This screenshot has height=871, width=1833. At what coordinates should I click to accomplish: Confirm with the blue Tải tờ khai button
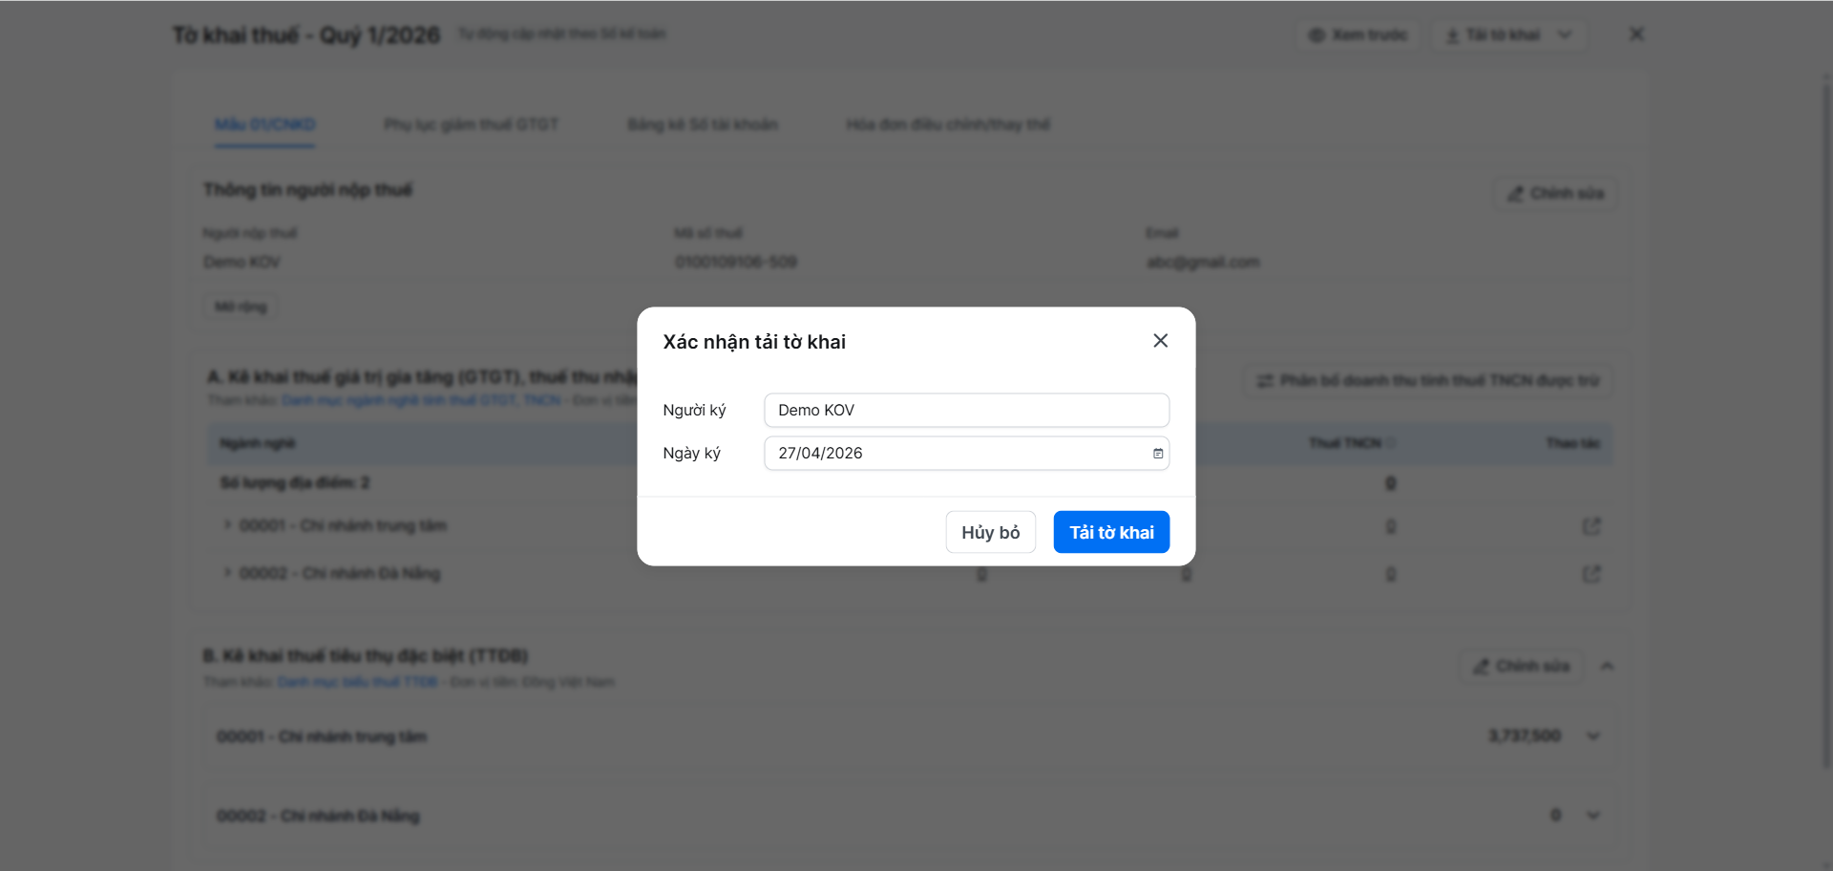coord(1111,532)
